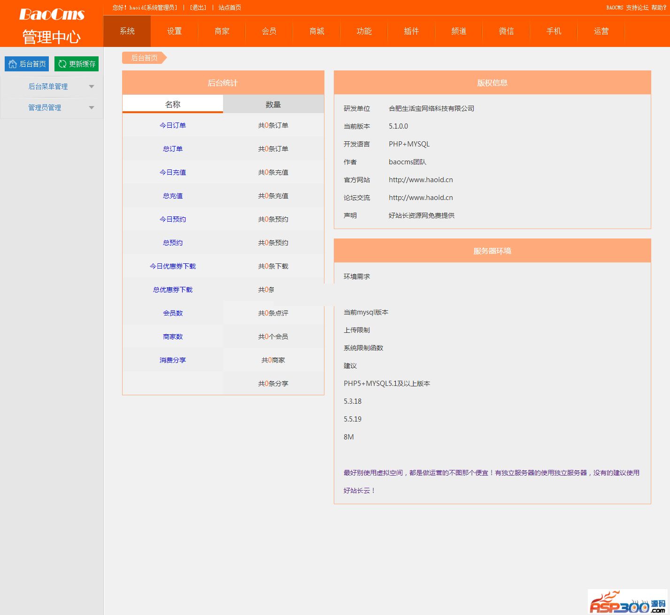
Task: Open 后台菜单管理 sidebar section
Action: pos(48,86)
